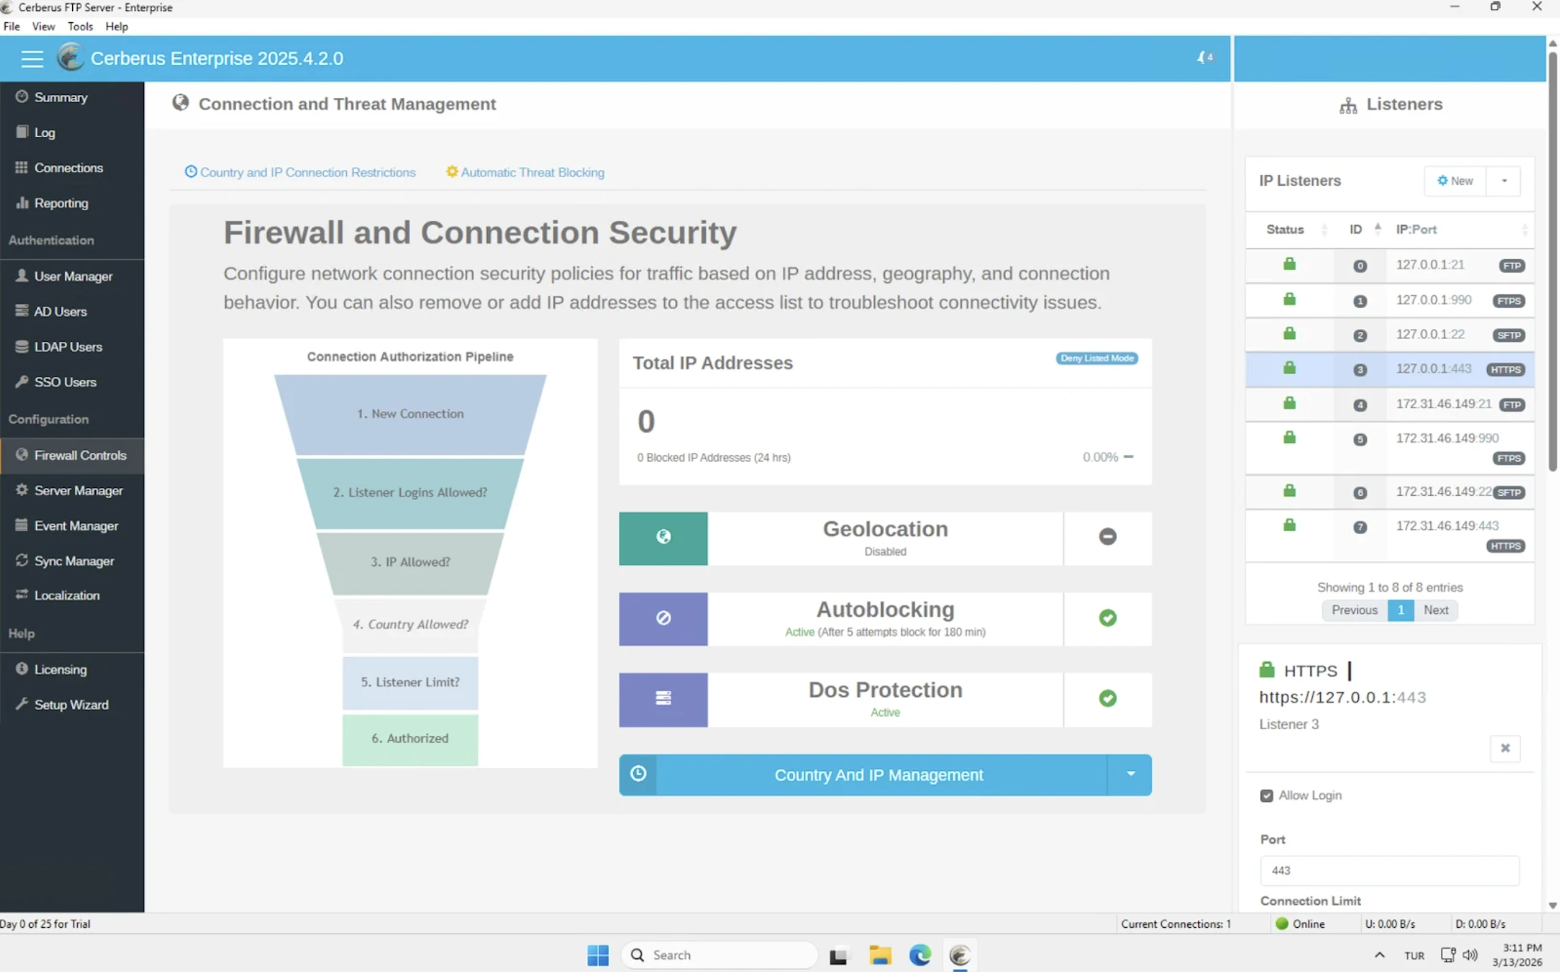Click the New listener button
The height and width of the screenshot is (972, 1560).
1455,182
